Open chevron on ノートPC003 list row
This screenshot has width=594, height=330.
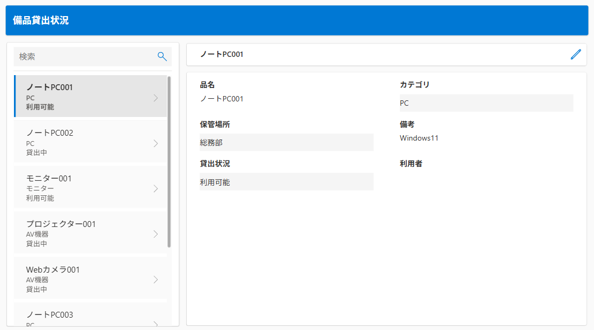pyautogui.click(x=156, y=324)
